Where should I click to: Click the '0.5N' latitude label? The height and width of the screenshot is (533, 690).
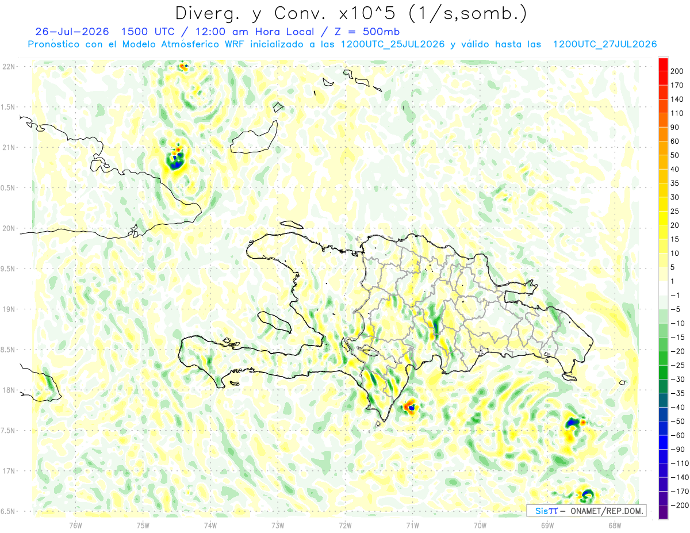coord(9,188)
